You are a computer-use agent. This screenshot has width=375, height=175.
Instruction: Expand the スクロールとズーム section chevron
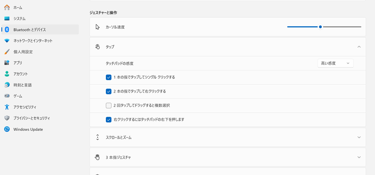click(359, 137)
